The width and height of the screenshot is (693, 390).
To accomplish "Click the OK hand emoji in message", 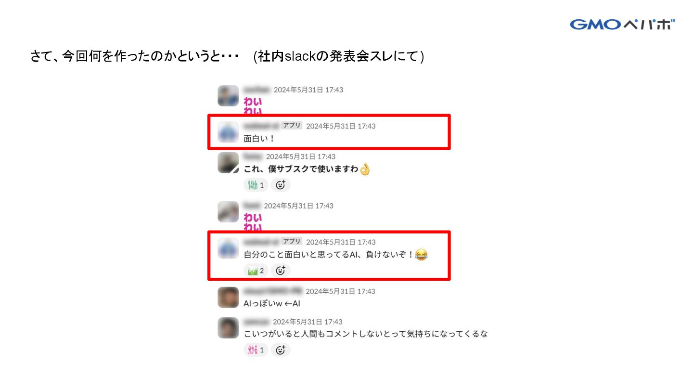I will point(365,169).
